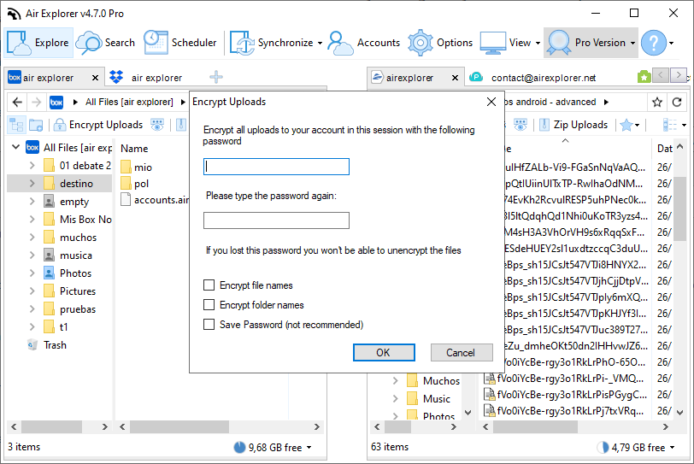Viewport: 694px width, 464px height.
Task: Click the Synchronize toolbar icon
Action: click(x=242, y=43)
